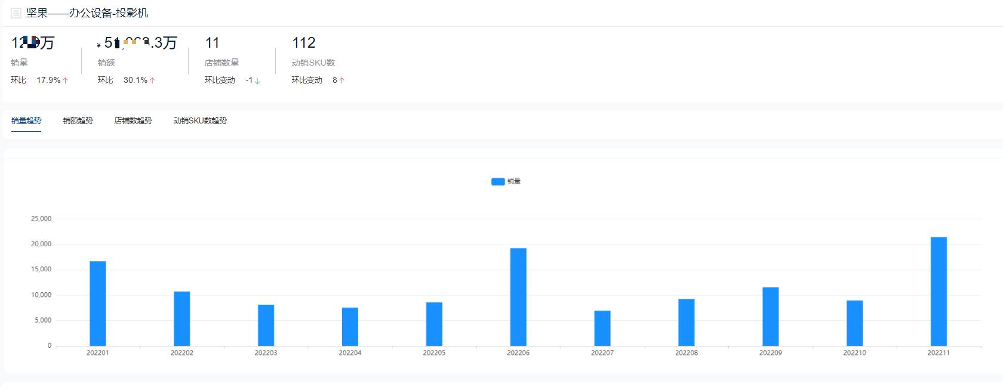The height and width of the screenshot is (387, 1003).
Task: Click the 202206 x-axis label
Action: click(x=518, y=353)
